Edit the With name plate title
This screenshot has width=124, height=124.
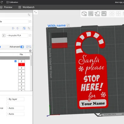pyautogui.click(x=68, y=25)
